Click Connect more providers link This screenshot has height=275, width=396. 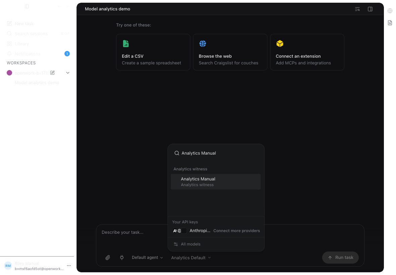(236, 231)
